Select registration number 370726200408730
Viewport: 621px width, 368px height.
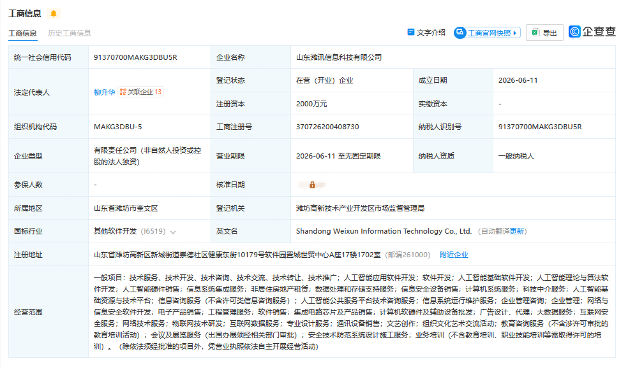tap(327, 127)
